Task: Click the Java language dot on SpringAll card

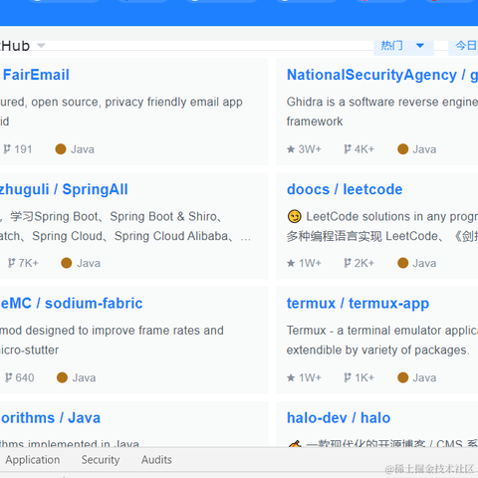Action: click(67, 263)
